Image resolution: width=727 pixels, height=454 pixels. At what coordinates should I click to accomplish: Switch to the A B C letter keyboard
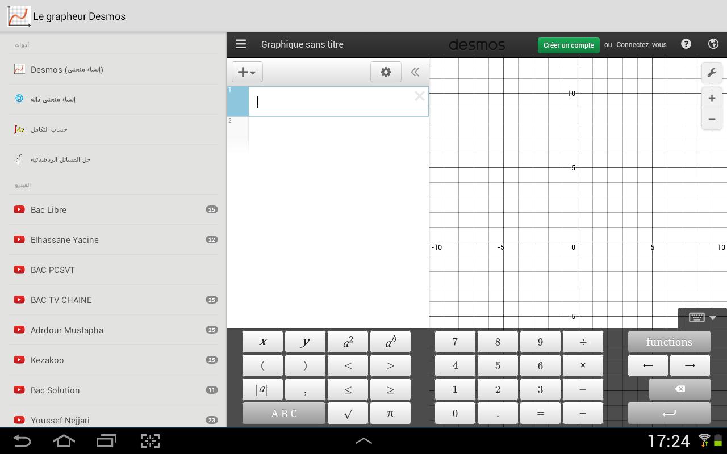point(284,413)
